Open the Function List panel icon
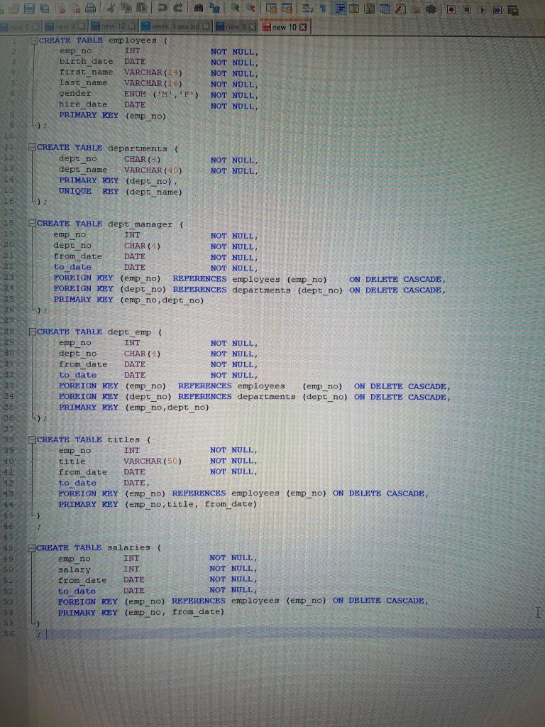The image size is (545, 727). tap(400, 9)
